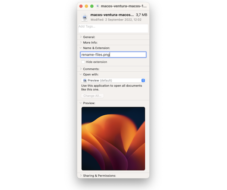Open the Preview (default) application dropdown
Screen dimensions: 227x190
tap(113, 81)
